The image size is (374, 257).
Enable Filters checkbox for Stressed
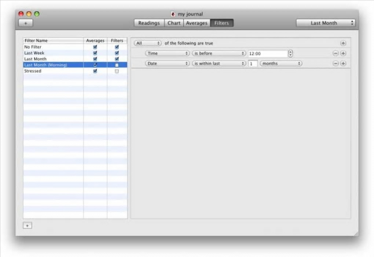point(117,71)
